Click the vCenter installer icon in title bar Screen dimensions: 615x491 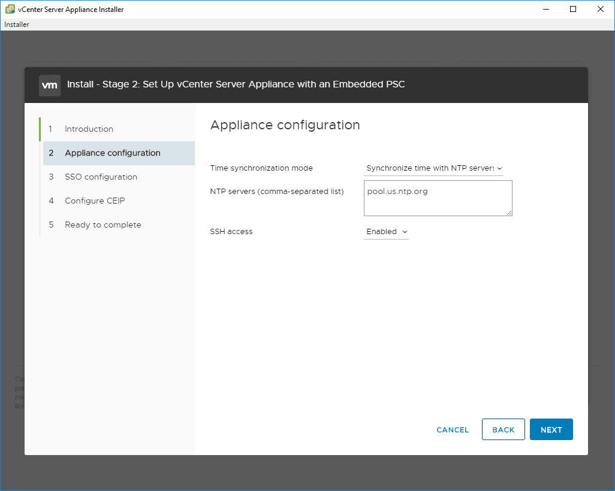[10, 10]
